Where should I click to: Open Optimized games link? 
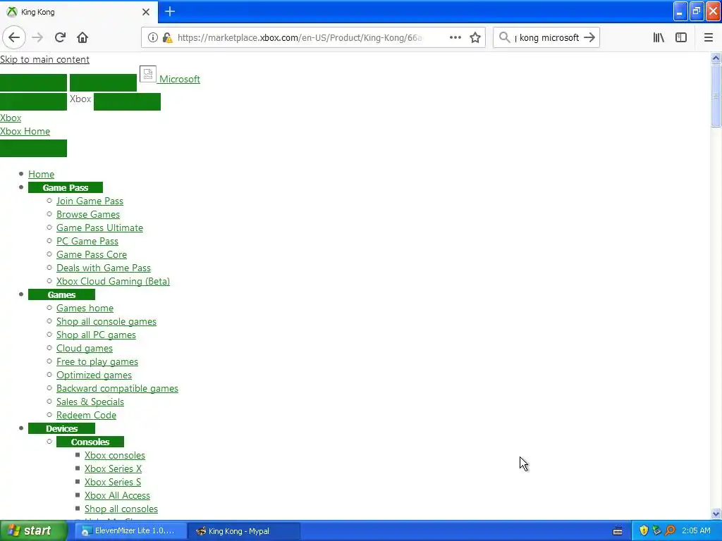tap(94, 375)
